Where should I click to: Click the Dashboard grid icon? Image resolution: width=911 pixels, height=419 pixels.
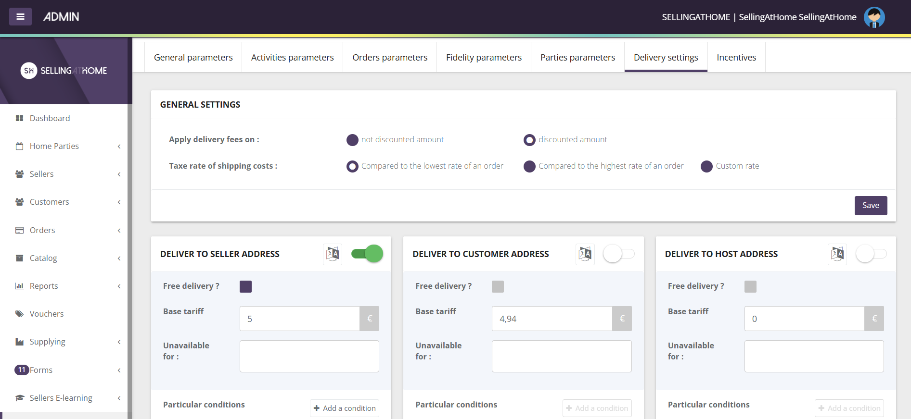tap(19, 118)
